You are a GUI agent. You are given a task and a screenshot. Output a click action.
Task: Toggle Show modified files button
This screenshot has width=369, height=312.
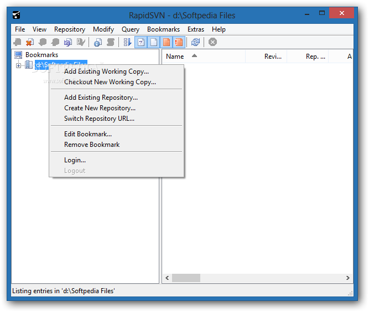click(167, 42)
